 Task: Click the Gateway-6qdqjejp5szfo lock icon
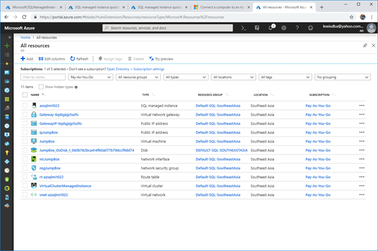click(34, 114)
